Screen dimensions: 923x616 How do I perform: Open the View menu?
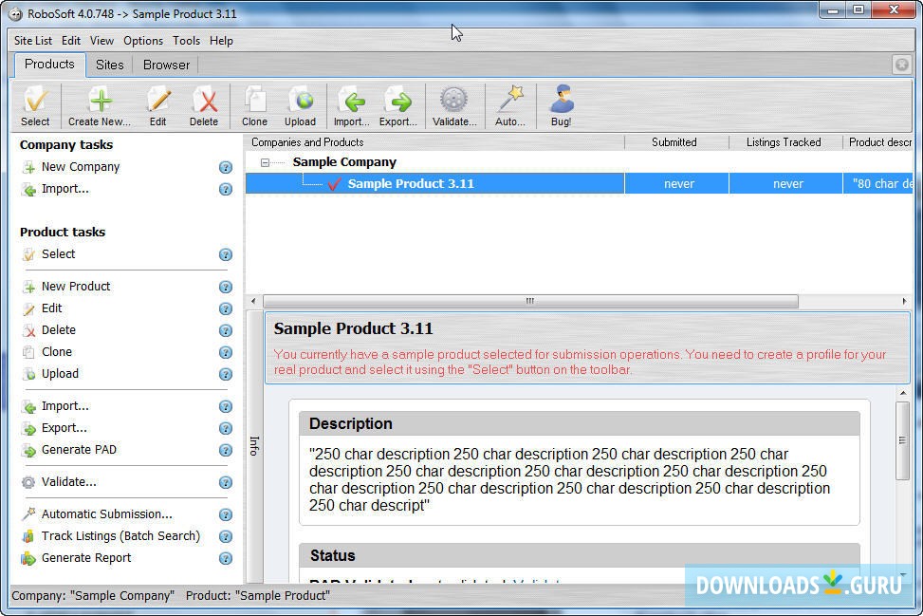coord(102,41)
